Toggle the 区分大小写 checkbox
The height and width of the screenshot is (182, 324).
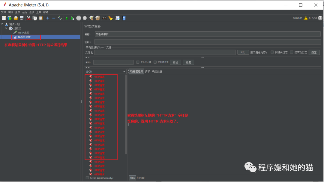coord(138,62)
